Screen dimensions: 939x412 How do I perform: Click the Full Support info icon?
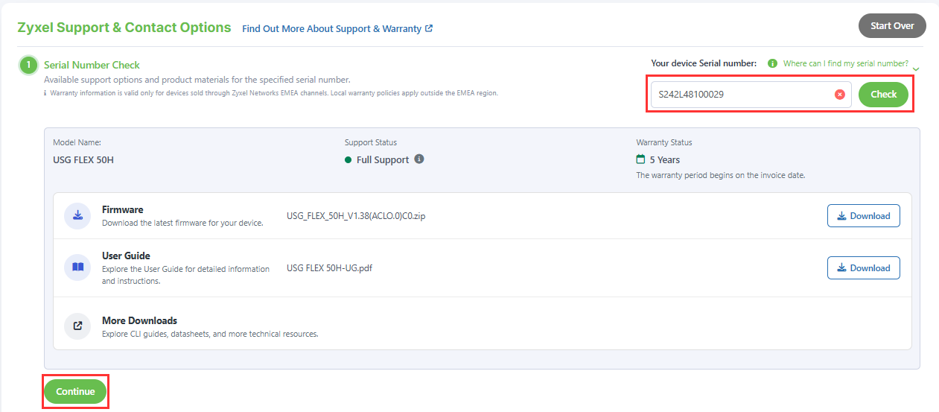[419, 159]
